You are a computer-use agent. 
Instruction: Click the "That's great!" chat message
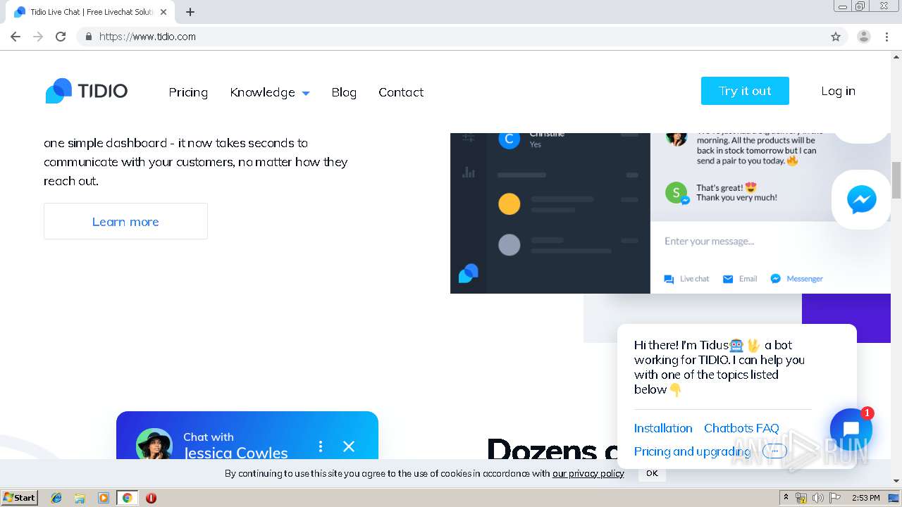click(736, 192)
